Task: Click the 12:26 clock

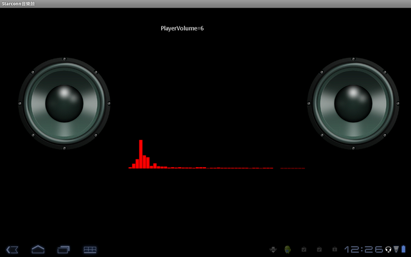Action: (x=364, y=249)
